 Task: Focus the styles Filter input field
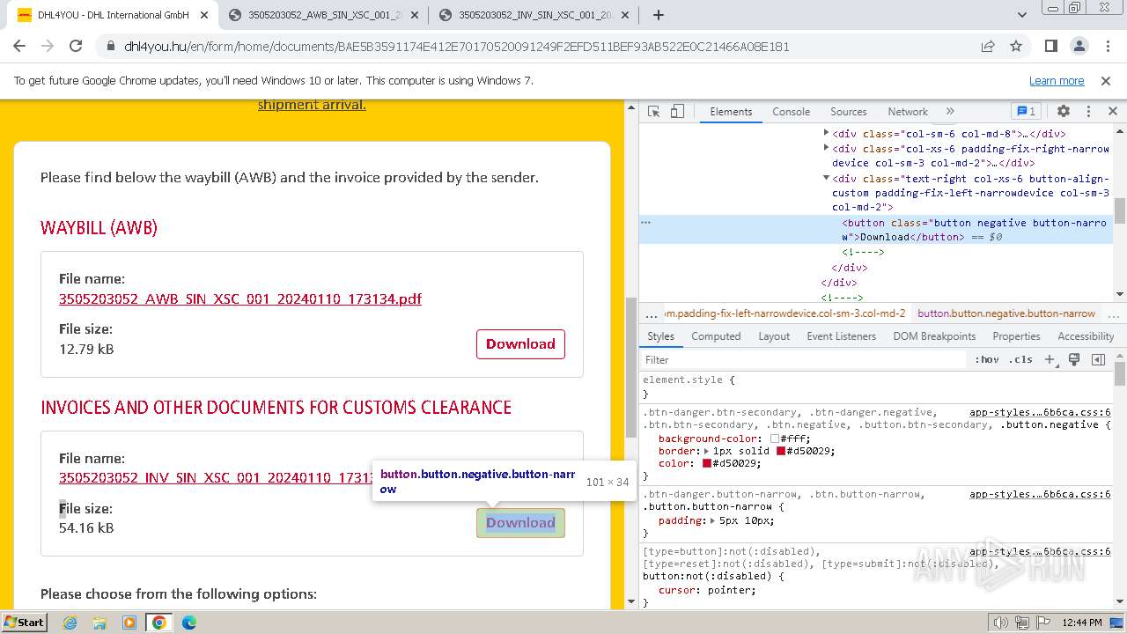point(803,360)
